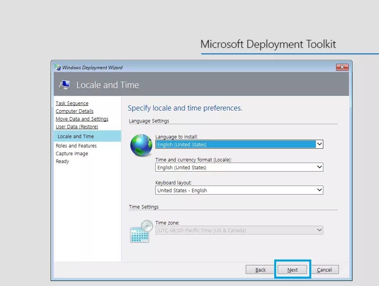
Task: Click the Microsoft Deployment Toolkit heading
Action: 268,44
